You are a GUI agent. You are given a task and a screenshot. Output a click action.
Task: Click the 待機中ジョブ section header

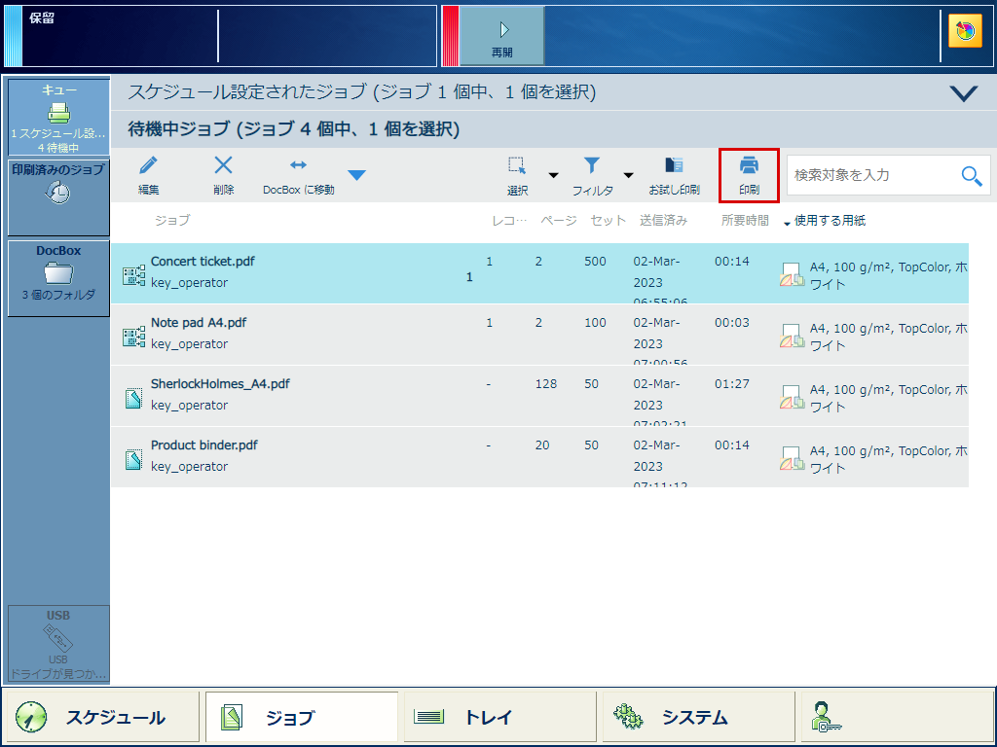tap(553, 129)
